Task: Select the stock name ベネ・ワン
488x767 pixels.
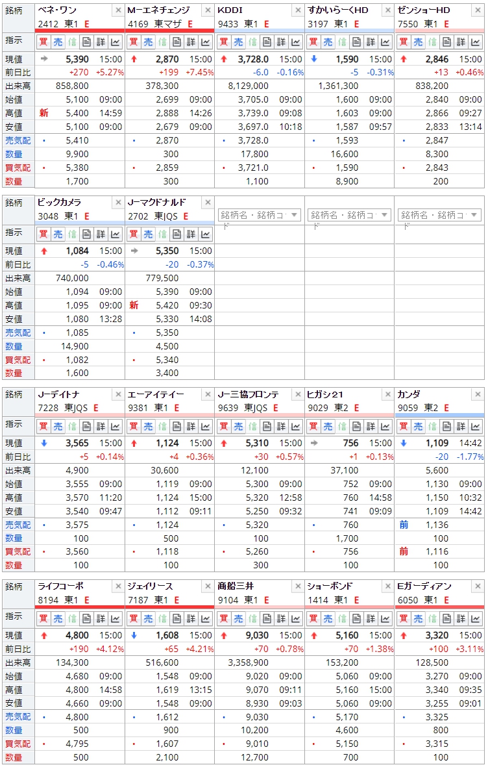Action: pyautogui.click(x=57, y=10)
